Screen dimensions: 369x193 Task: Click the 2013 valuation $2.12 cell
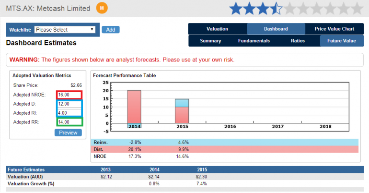point(106,177)
